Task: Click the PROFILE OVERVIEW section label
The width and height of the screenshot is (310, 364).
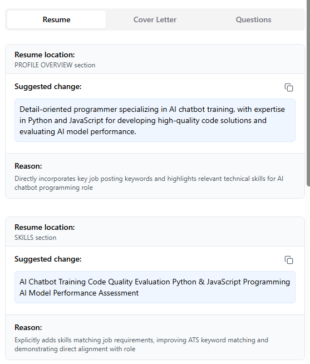Action: pos(55,65)
